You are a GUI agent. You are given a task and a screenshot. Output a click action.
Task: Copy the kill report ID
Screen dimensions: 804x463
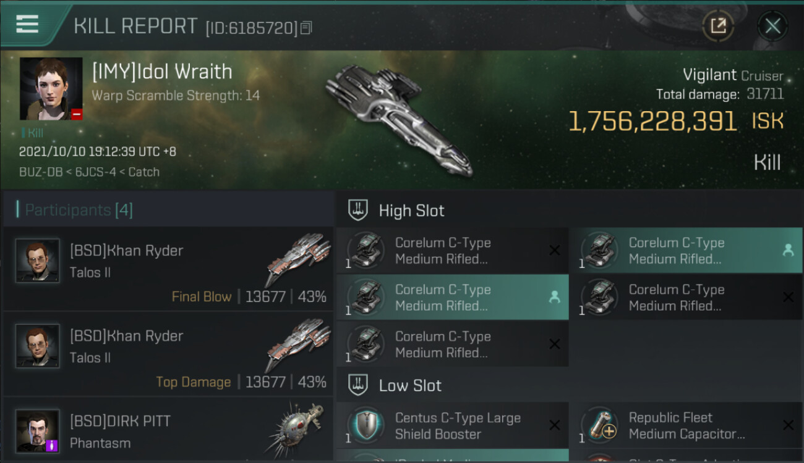click(x=307, y=28)
